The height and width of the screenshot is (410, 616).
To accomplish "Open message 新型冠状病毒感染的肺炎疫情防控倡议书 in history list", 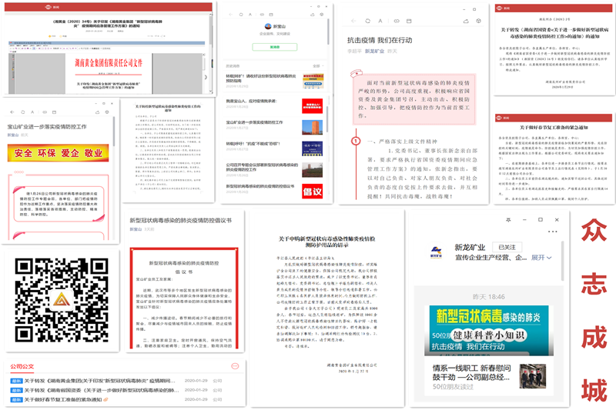I will click(x=274, y=191).
